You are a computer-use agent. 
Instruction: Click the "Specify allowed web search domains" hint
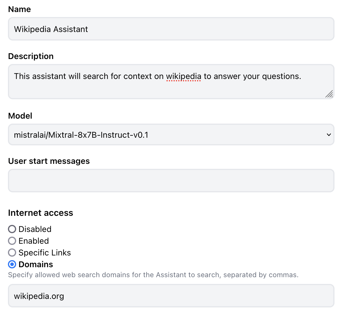[x=153, y=275]
